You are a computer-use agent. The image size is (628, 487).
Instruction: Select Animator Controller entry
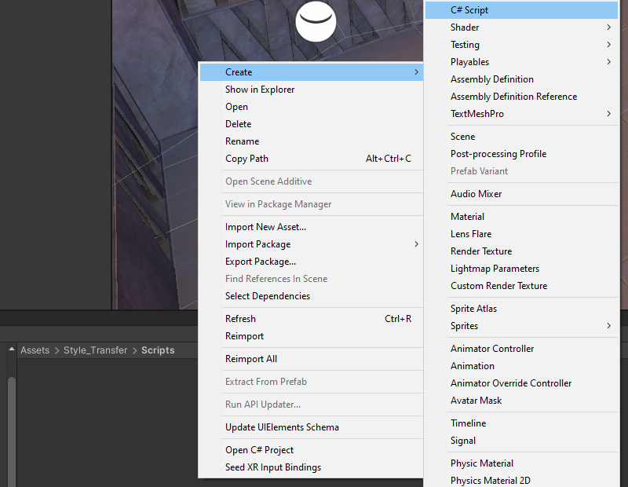[491, 349]
